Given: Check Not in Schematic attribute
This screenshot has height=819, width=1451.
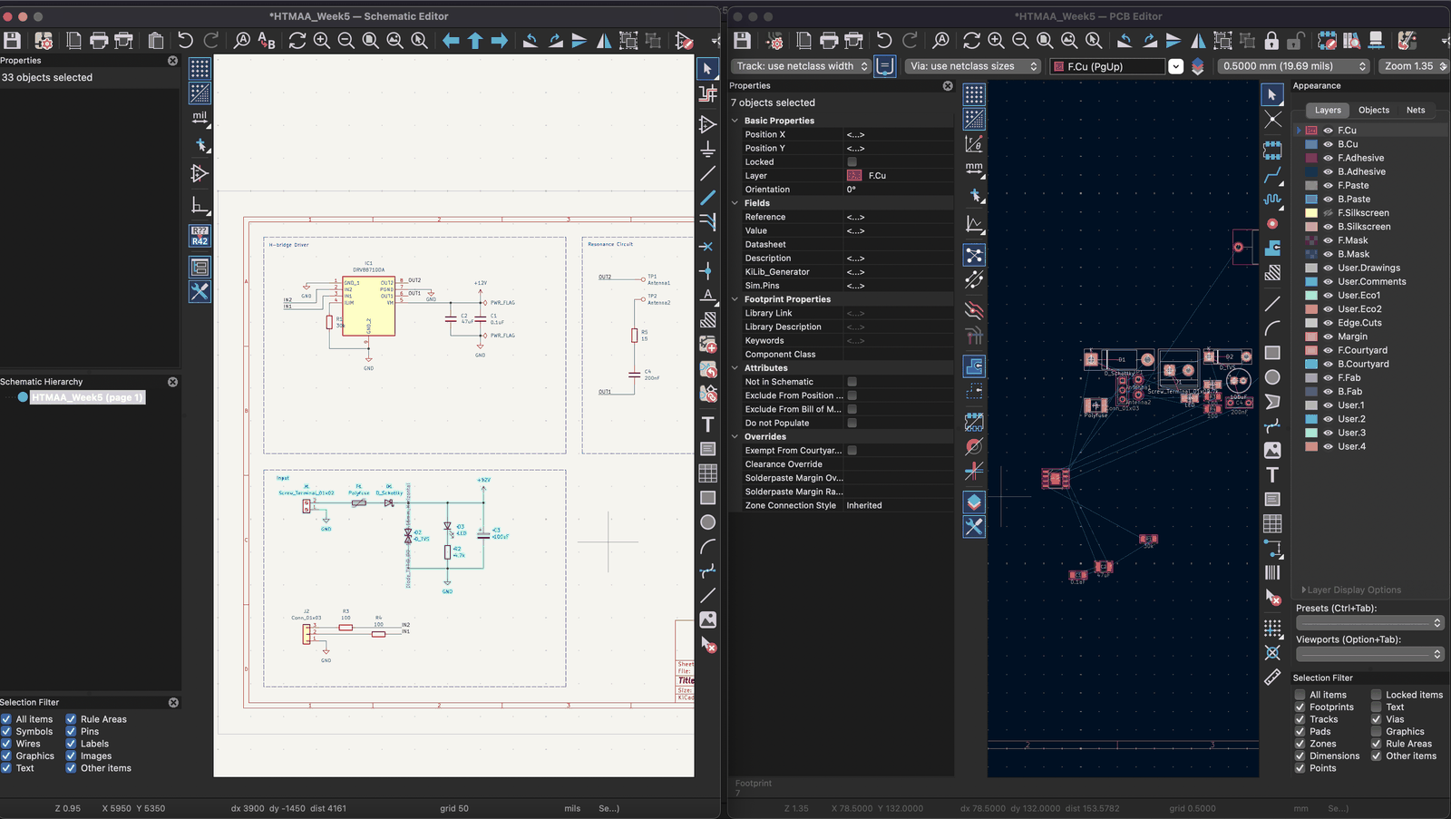Looking at the screenshot, I should coord(852,382).
